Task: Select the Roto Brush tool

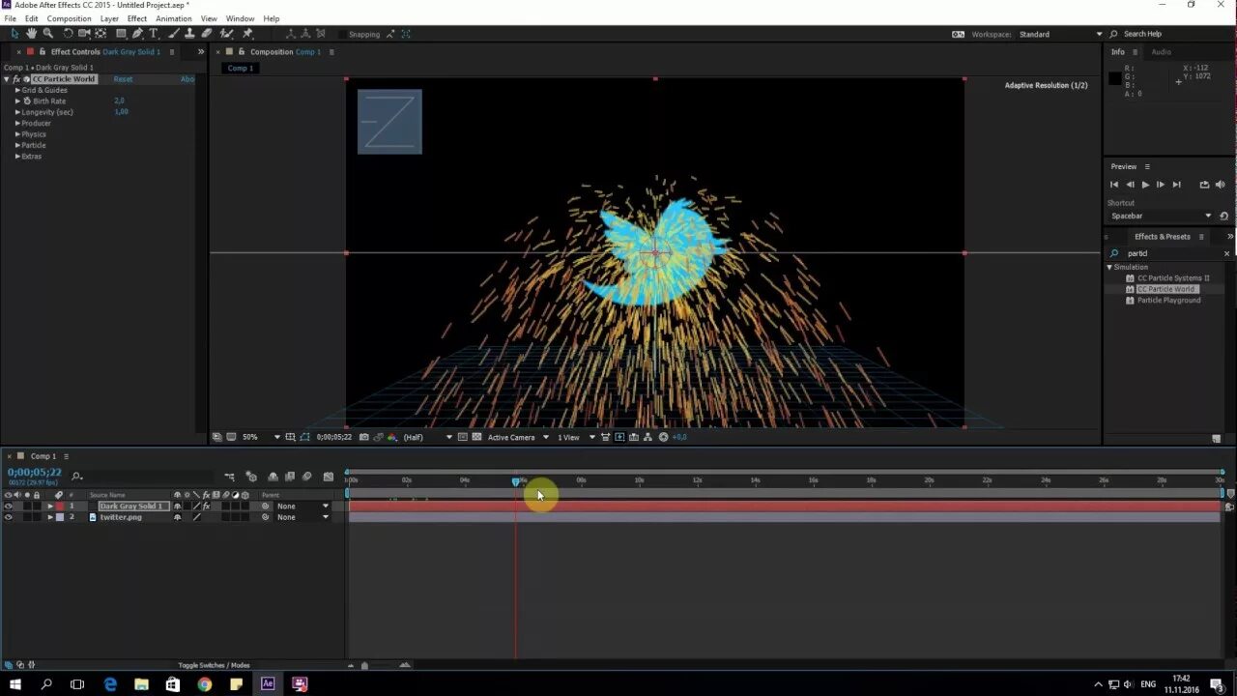Action: pyautogui.click(x=226, y=34)
